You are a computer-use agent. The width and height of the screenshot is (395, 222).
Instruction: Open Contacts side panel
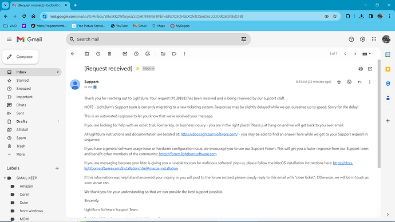click(x=388, y=98)
